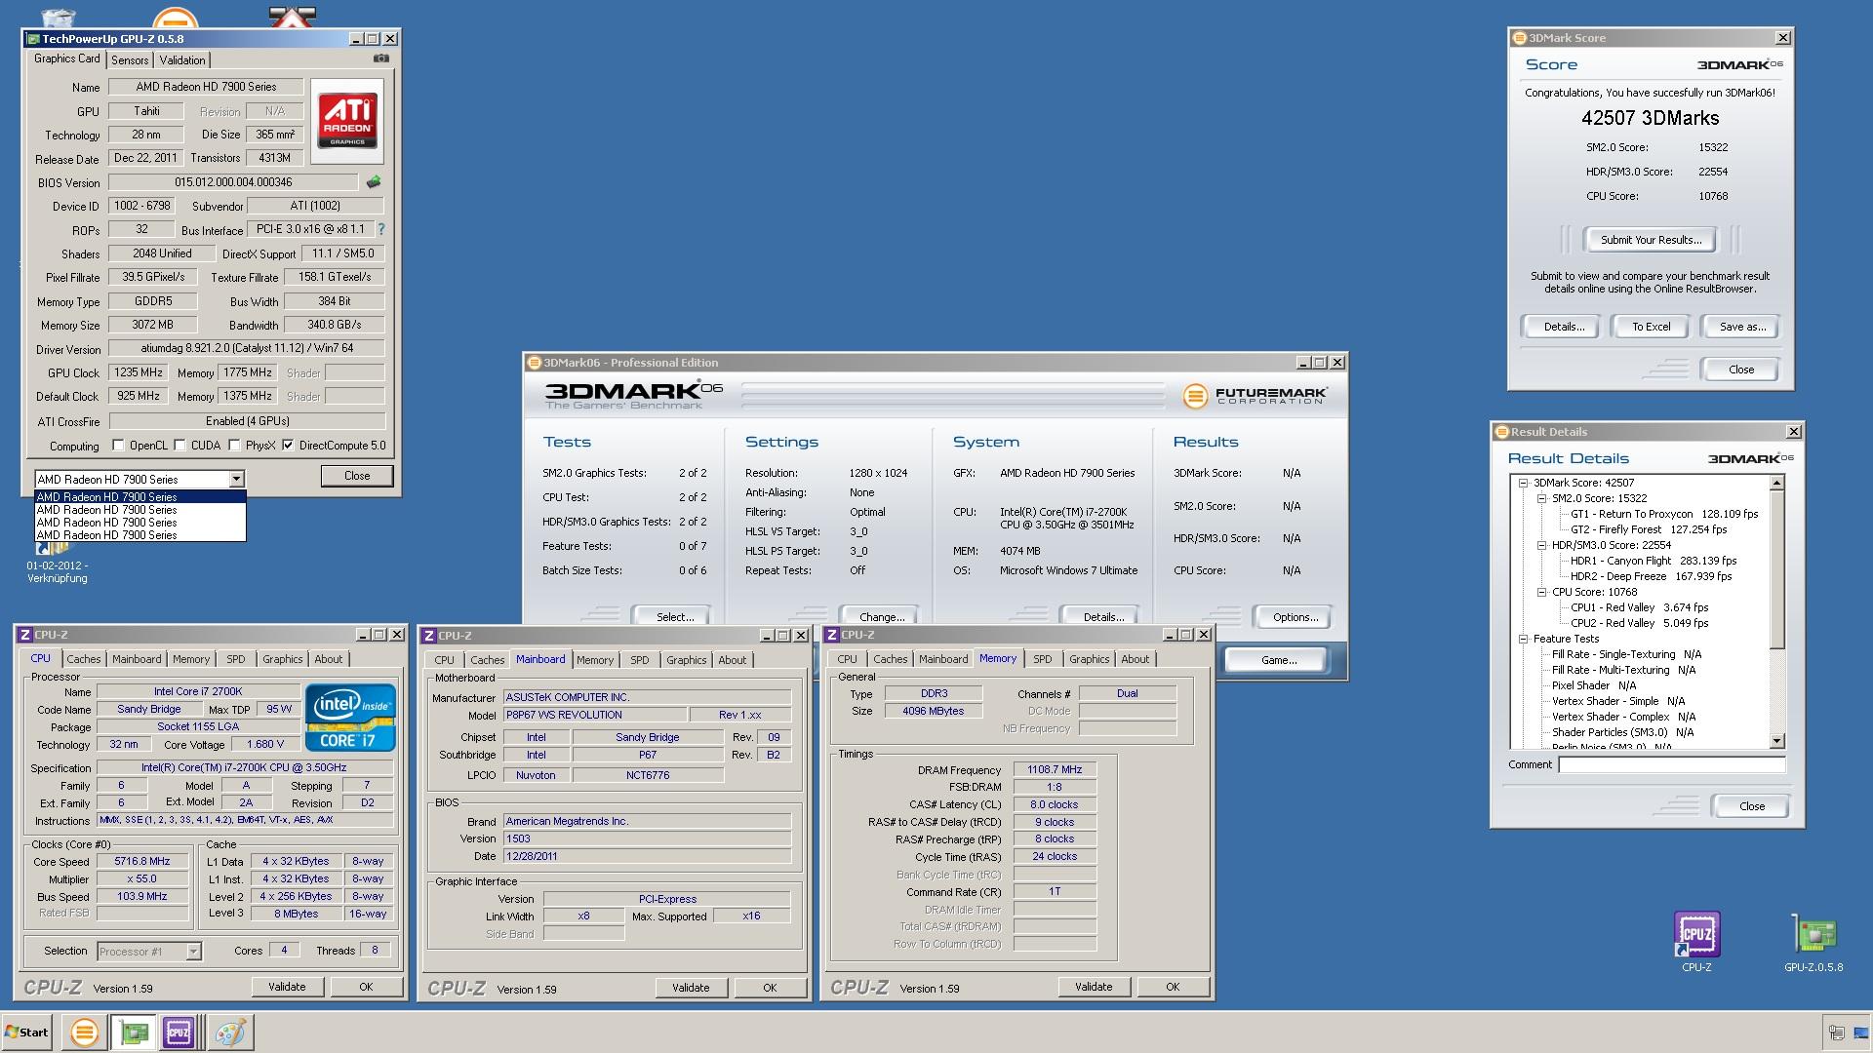Switch to the Sensors tab in GPU-Z
1873x1053 pixels.
pyautogui.click(x=130, y=60)
